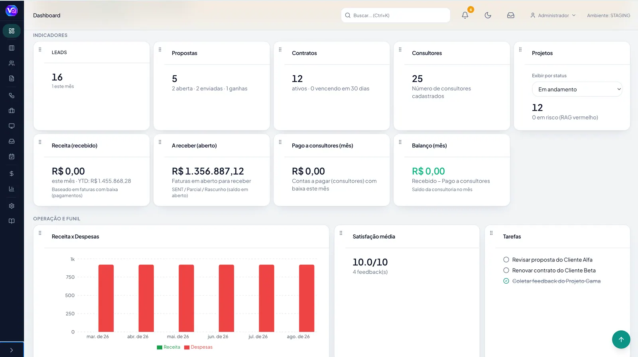638x357 pixels.
Task: Click the scroll-to-top arrow button
Action: coord(621,339)
